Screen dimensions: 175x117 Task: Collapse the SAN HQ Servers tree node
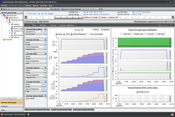click(x=2, y=16)
